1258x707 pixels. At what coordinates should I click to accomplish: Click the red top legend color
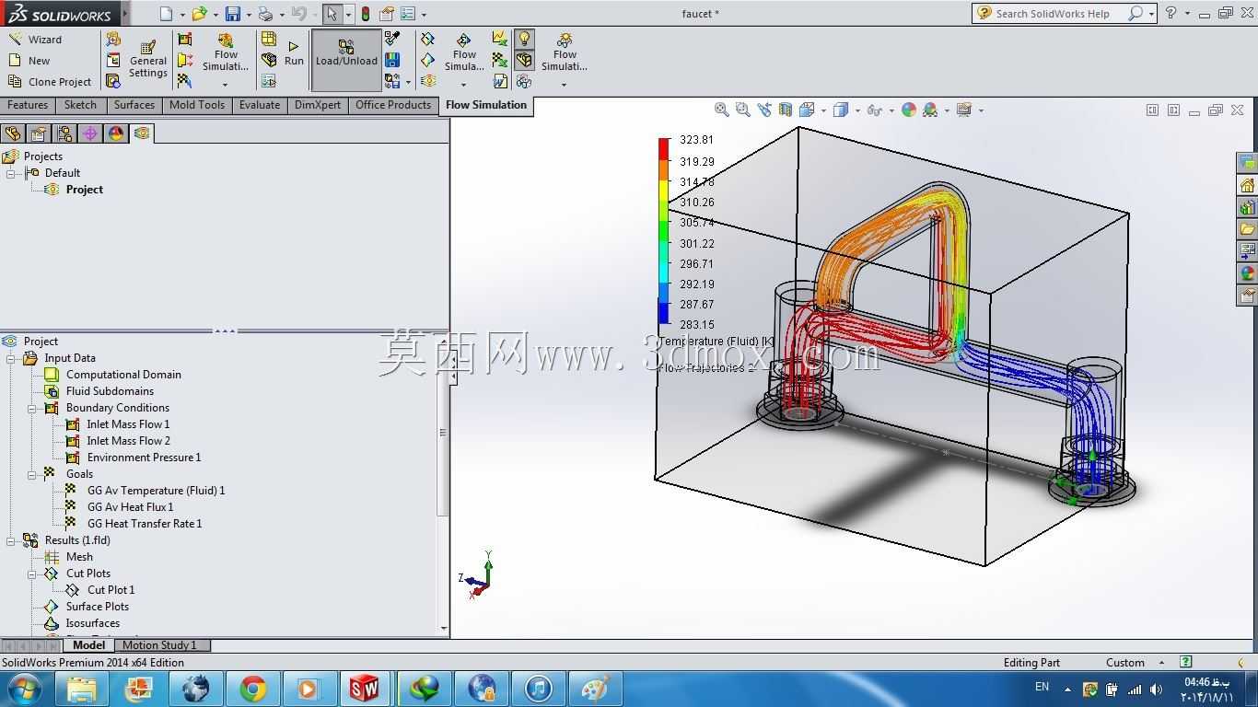point(664,148)
